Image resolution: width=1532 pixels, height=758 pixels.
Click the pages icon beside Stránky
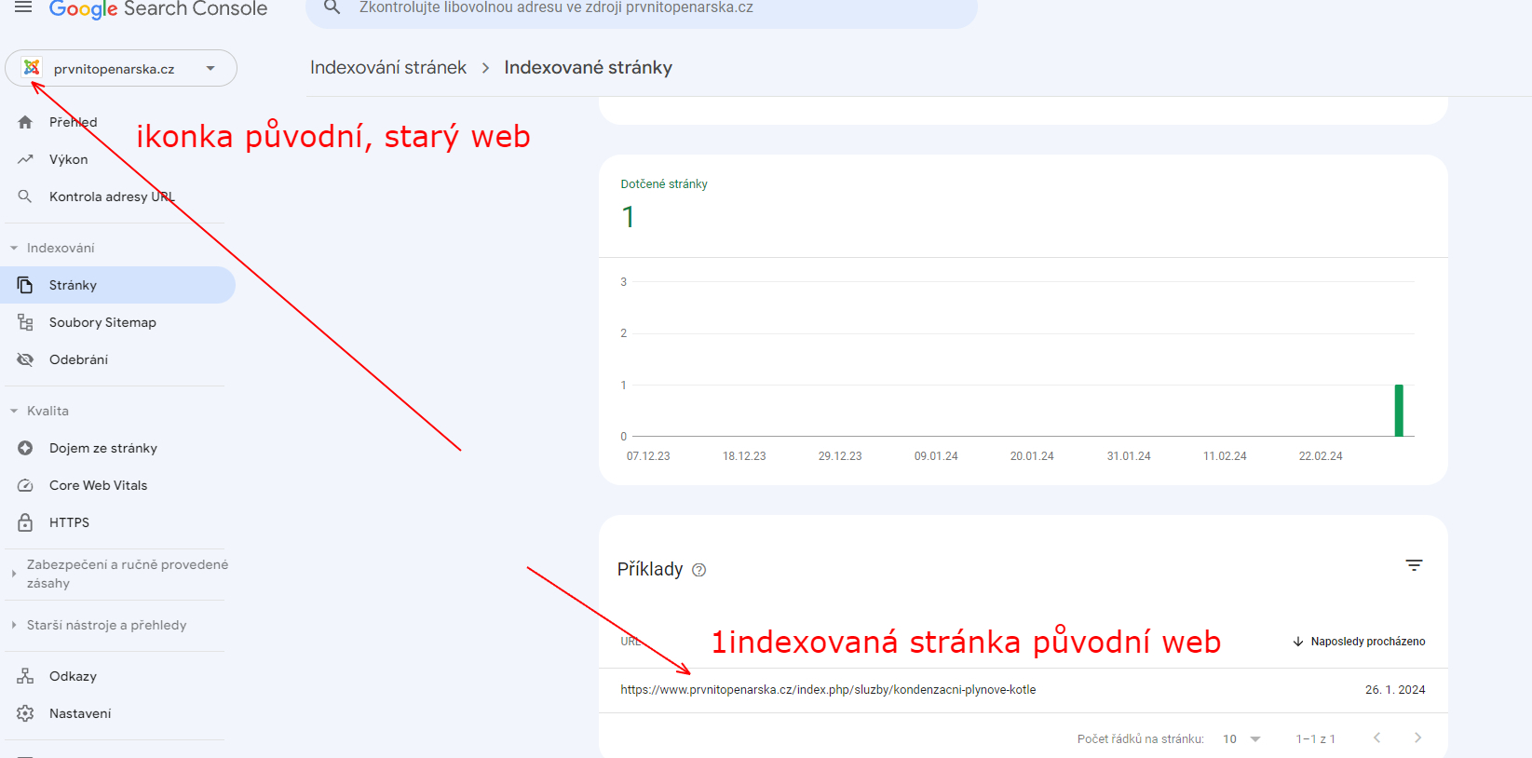coord(25,285)
